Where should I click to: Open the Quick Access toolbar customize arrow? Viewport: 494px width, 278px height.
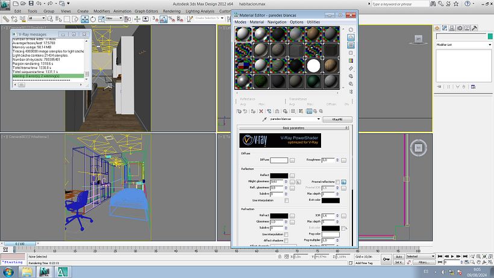(68, 4)
